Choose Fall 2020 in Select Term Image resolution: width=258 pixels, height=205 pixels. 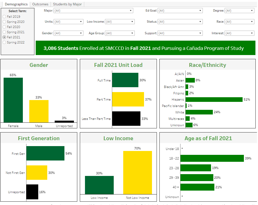tap(4, 27)
